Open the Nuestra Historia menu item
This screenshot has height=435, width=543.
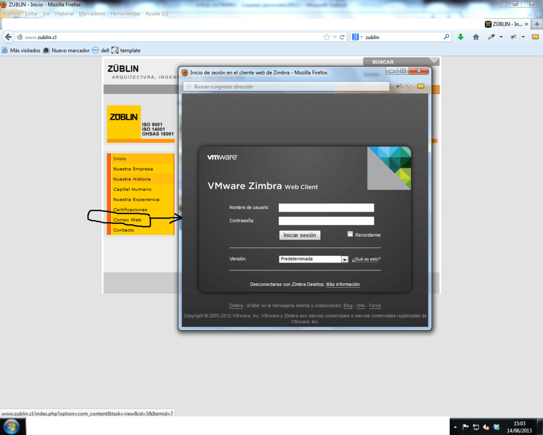tap(132, 179)
